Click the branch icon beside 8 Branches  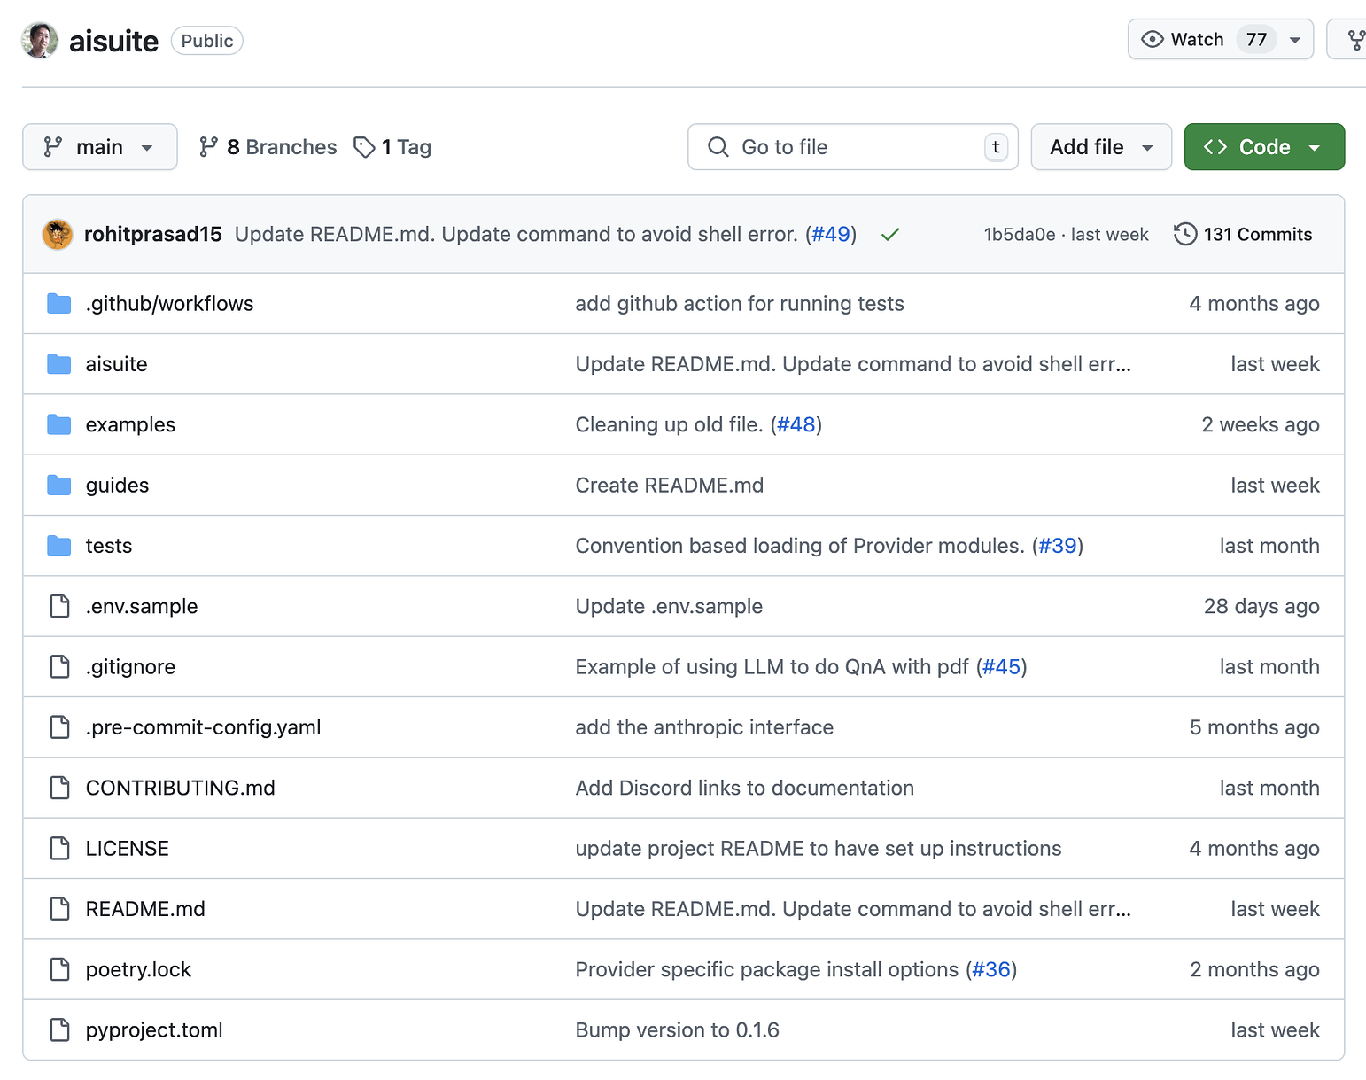click(208, 147)
